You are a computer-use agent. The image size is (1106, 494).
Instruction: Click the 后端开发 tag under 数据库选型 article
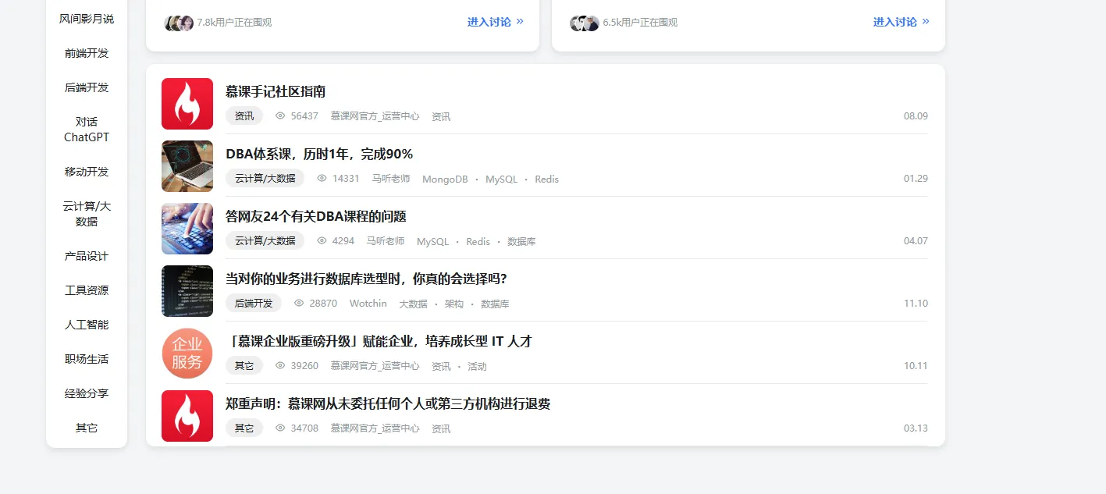254,304
